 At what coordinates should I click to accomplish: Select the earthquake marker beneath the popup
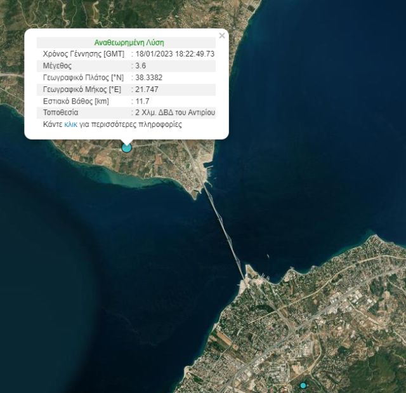click(126, 147)
